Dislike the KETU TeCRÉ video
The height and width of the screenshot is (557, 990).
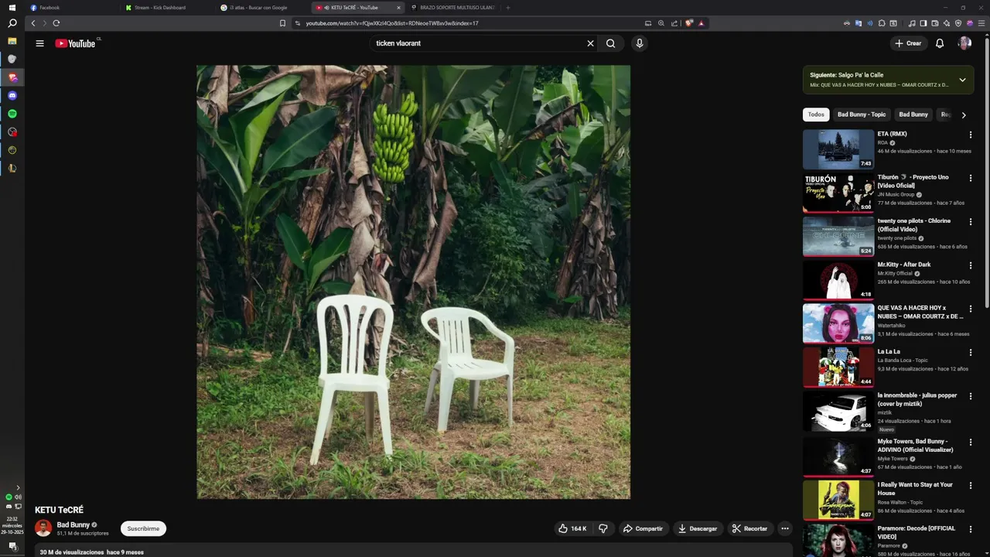[x=603, y=528]
